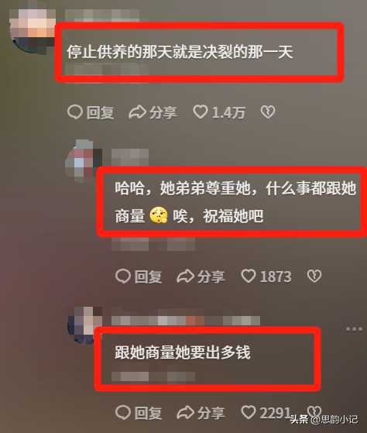
Task: Open avatar of the first commenter
Action: pyautogui.click(x=33, y=31)
